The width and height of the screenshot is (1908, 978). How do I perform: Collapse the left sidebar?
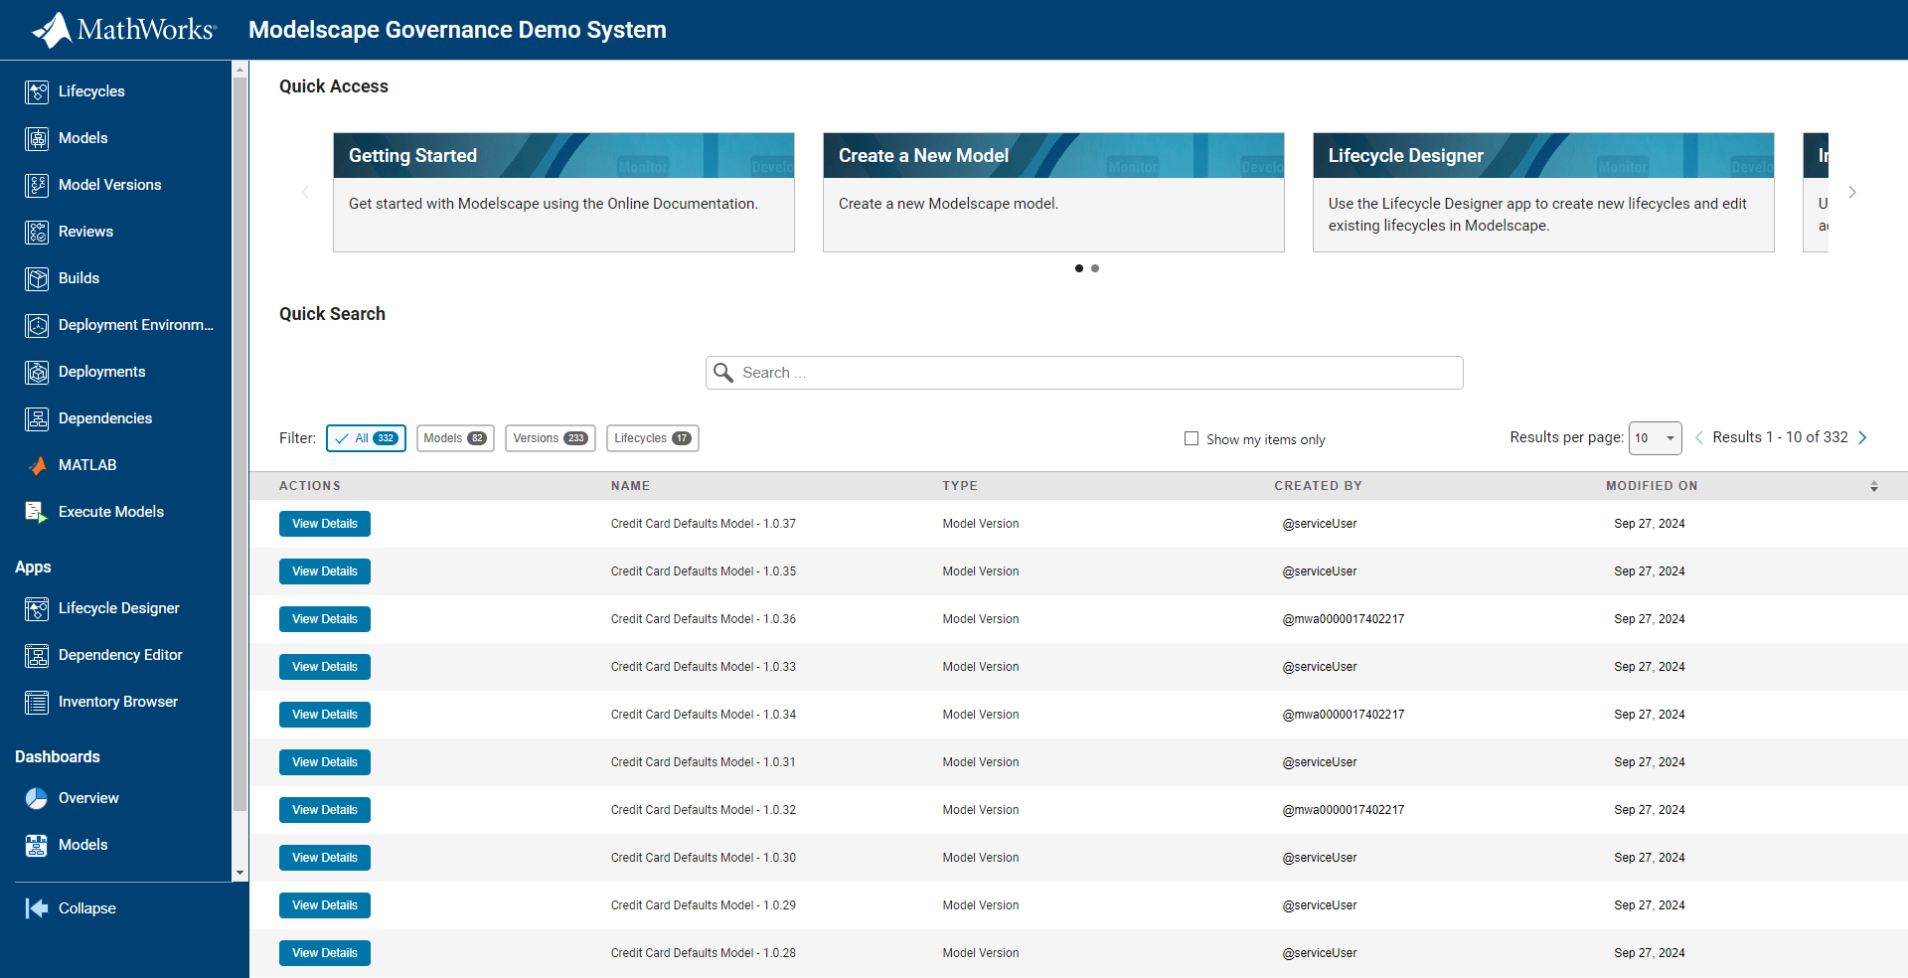[37, 907]
